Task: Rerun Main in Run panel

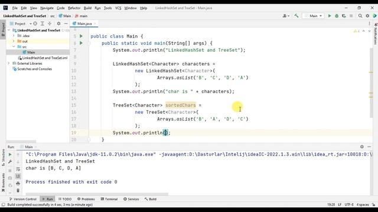Action: pos(10,154)
